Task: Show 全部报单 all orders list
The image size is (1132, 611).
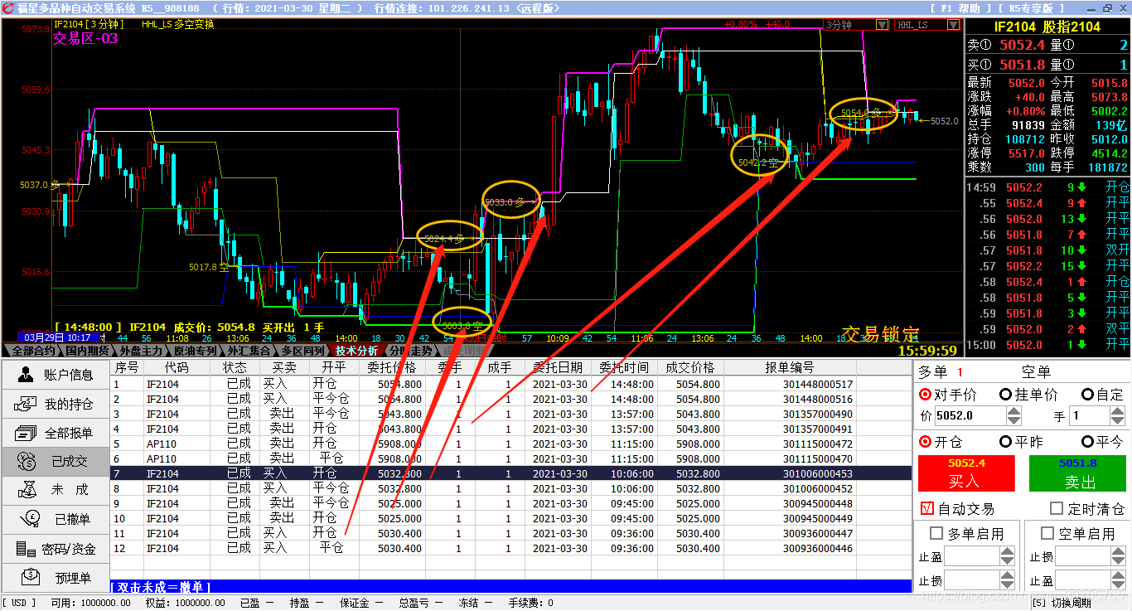Action: pyautogui.click(x=56, y=433)
